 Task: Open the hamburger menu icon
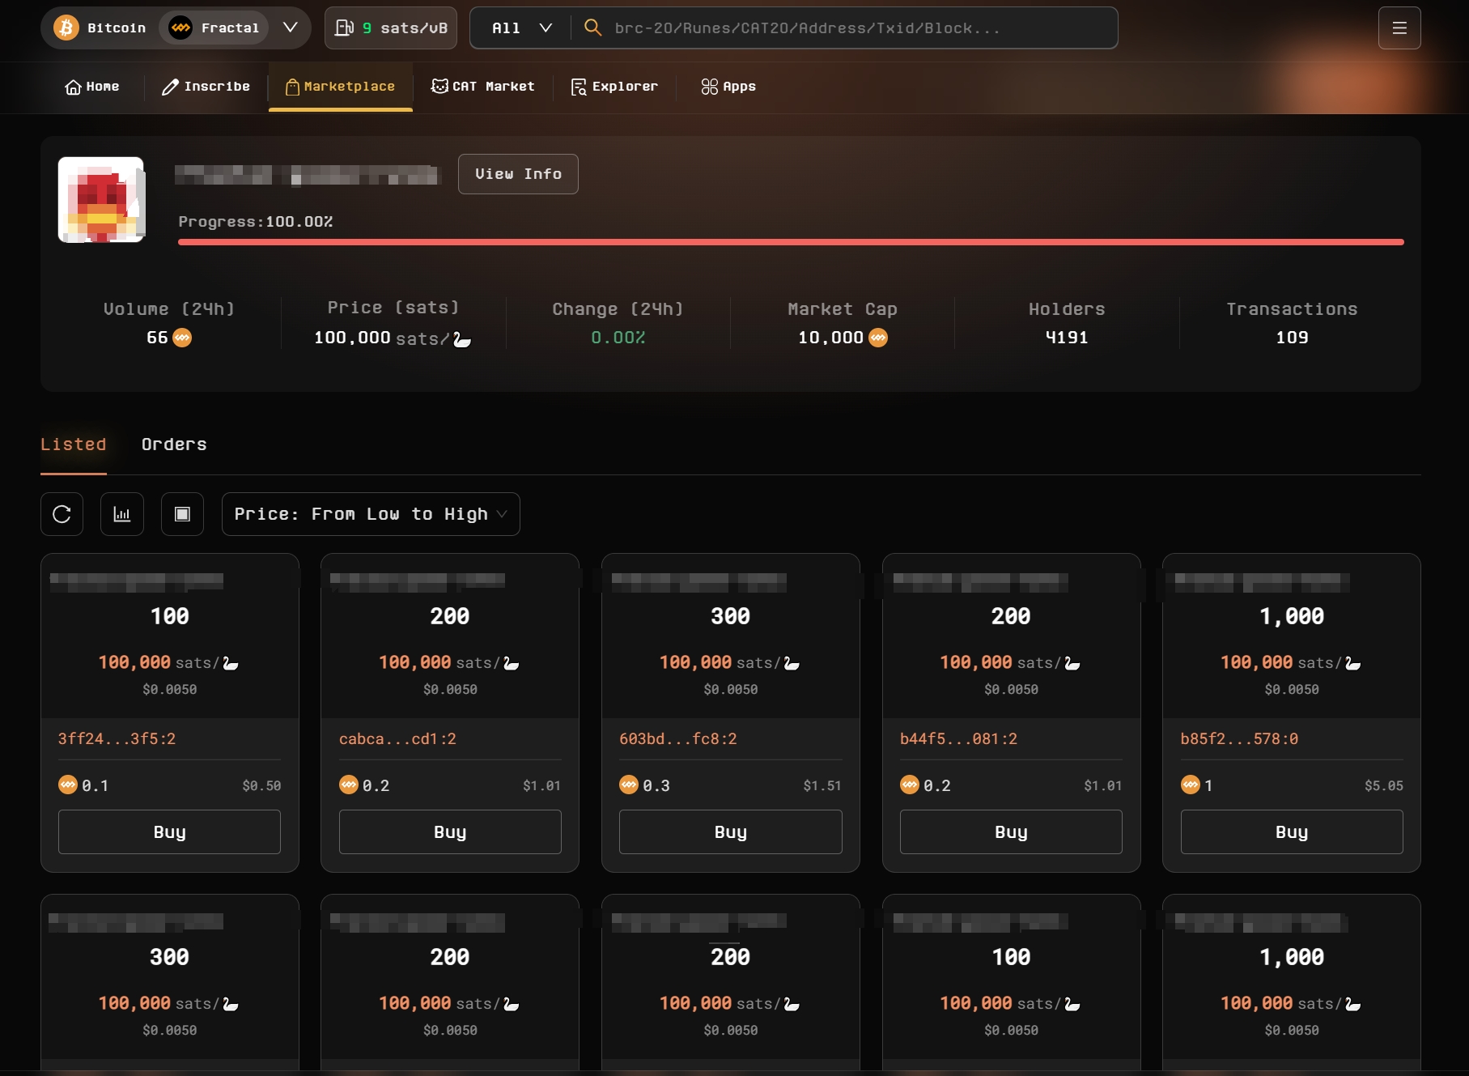(x=1399, y=28)
